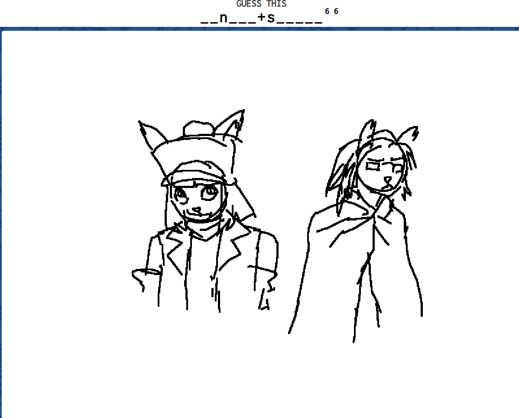Screen dimensions: 519x418
Task: Click the cloaked character's nose
Action: [x=388, y=179]
